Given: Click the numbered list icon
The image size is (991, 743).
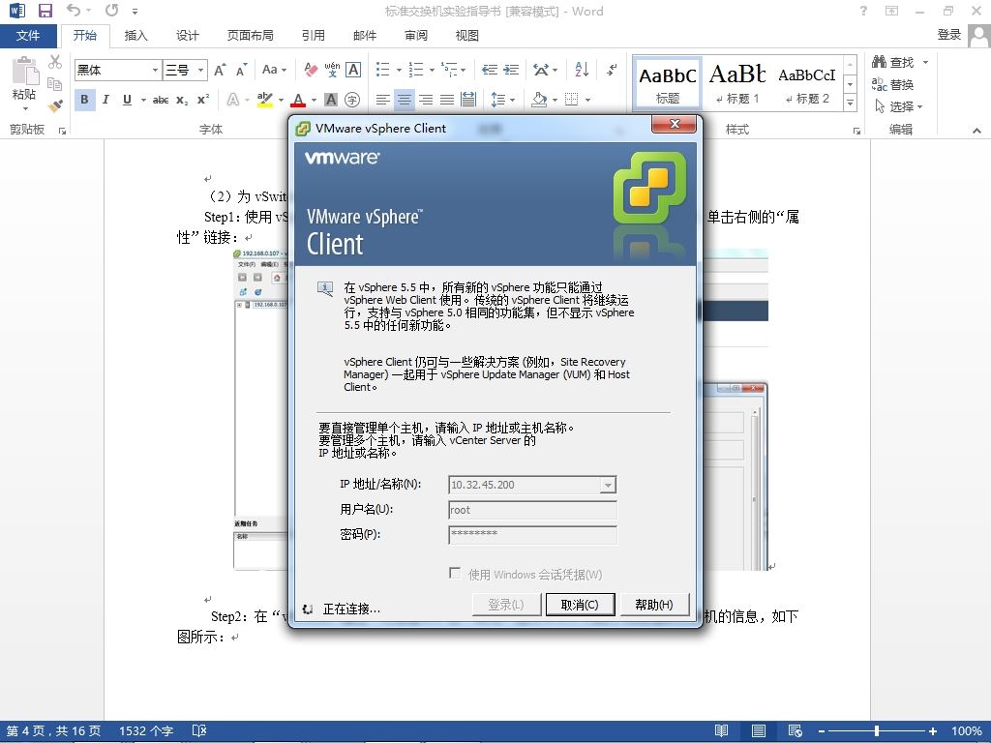Looking at the screenshot, I should [416, 70].
